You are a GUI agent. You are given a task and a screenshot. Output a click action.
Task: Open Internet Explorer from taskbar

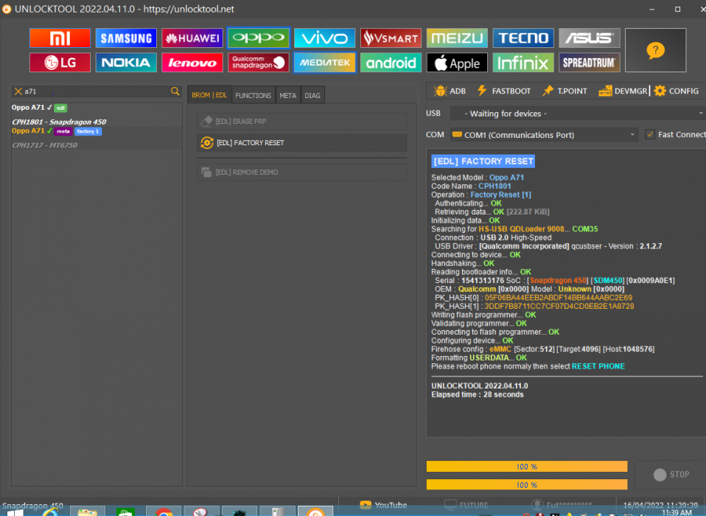pyautogui.click(x=50, y=512)
